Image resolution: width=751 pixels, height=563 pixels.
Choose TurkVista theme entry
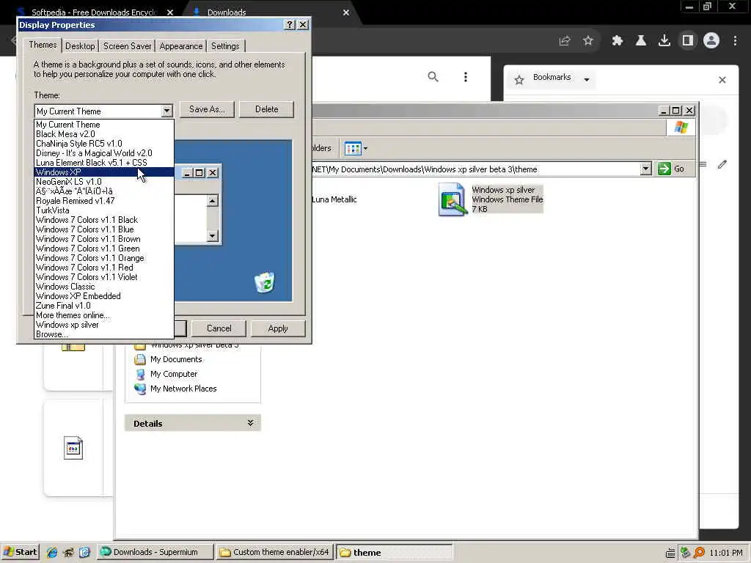(x=104, y=210)
